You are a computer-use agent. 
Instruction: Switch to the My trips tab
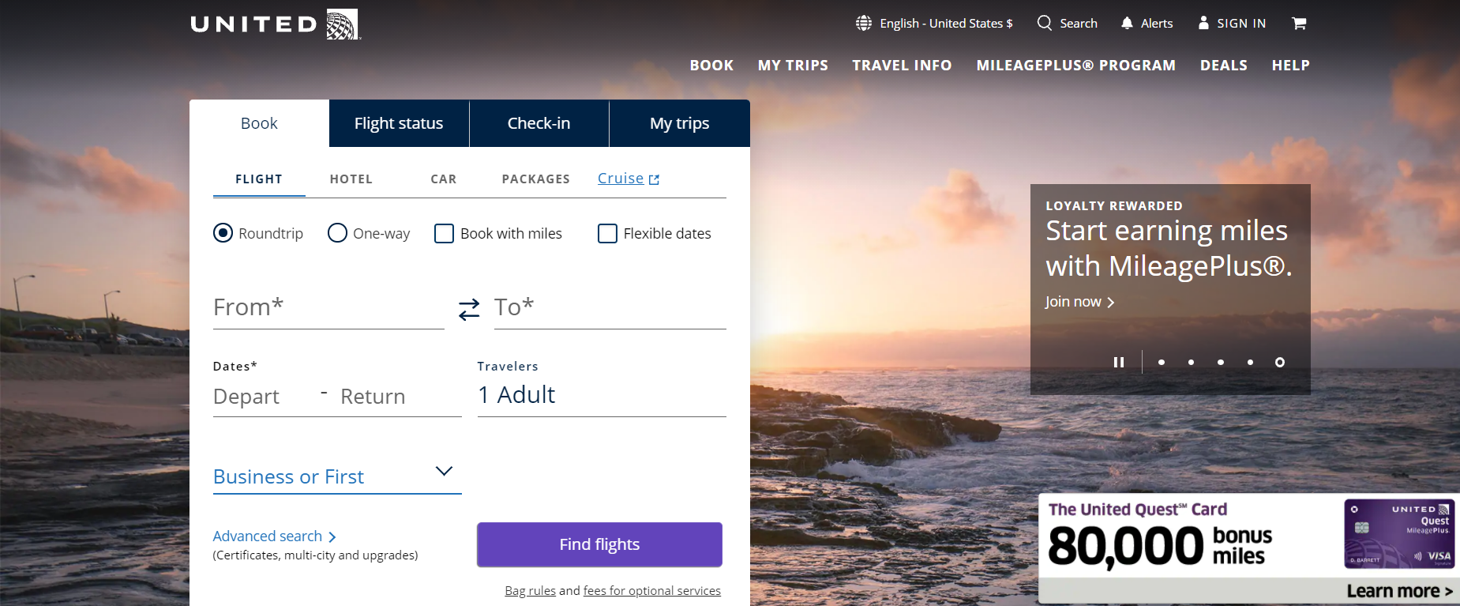pyautogui.click(x=679, y=123)
